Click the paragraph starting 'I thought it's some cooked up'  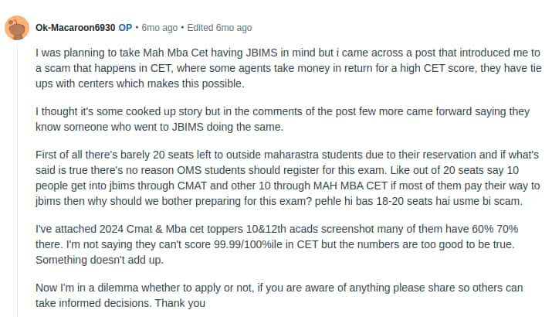click(283, 119)
